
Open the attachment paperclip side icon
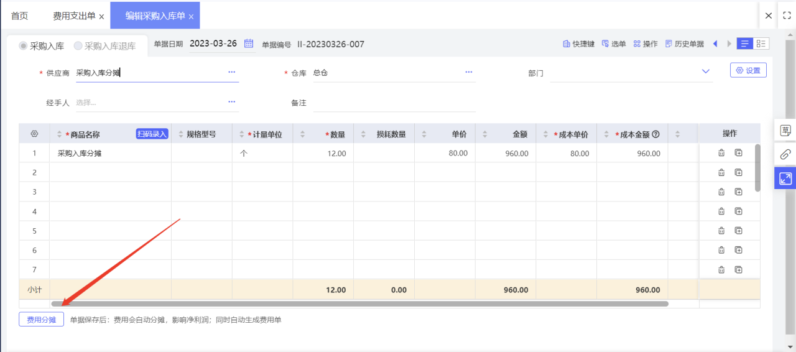pyautogui.click(x=785, y=154)
